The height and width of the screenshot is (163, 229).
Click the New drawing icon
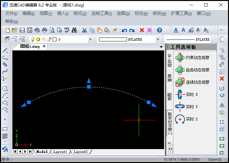(x=7, y=30)
